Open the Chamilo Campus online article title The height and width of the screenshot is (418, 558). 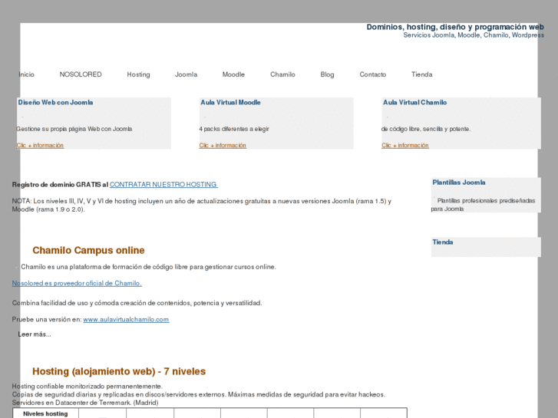point(88,251)
